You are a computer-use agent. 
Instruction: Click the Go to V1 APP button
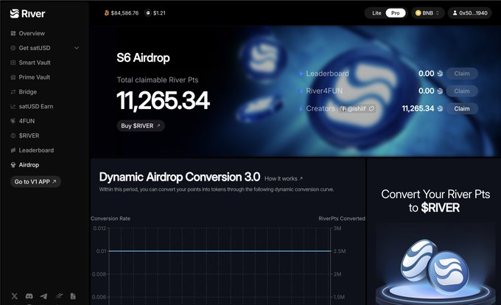coord(35,182)
